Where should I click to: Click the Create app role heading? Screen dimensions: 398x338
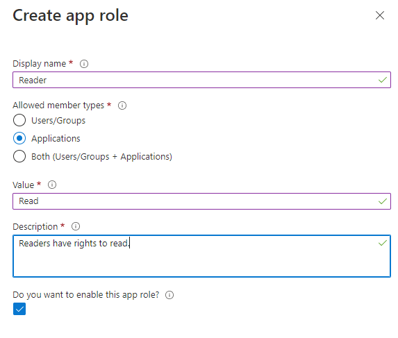pos(71,16)
